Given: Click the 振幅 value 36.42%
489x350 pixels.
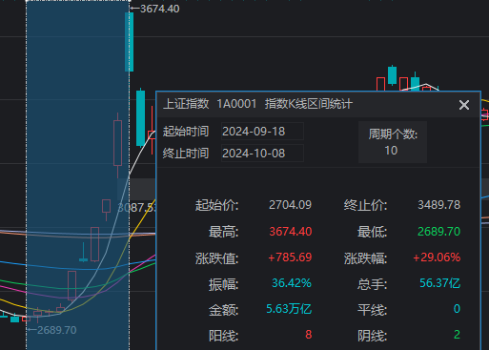Looking at the screenshot, I should pos(292,283).
